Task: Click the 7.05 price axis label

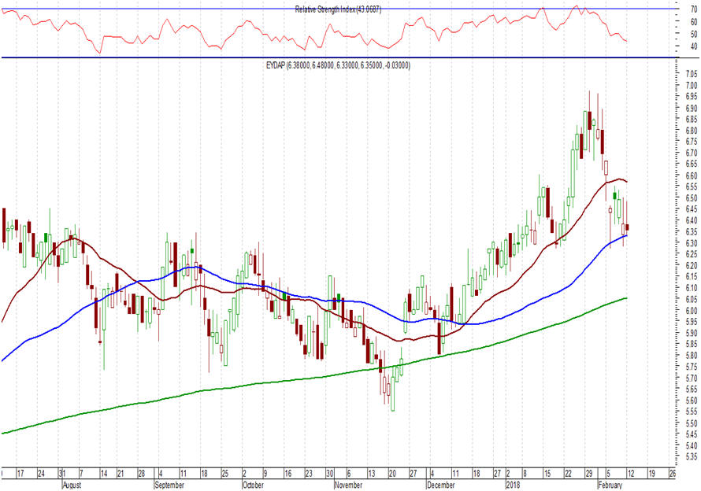Action: 692,74
